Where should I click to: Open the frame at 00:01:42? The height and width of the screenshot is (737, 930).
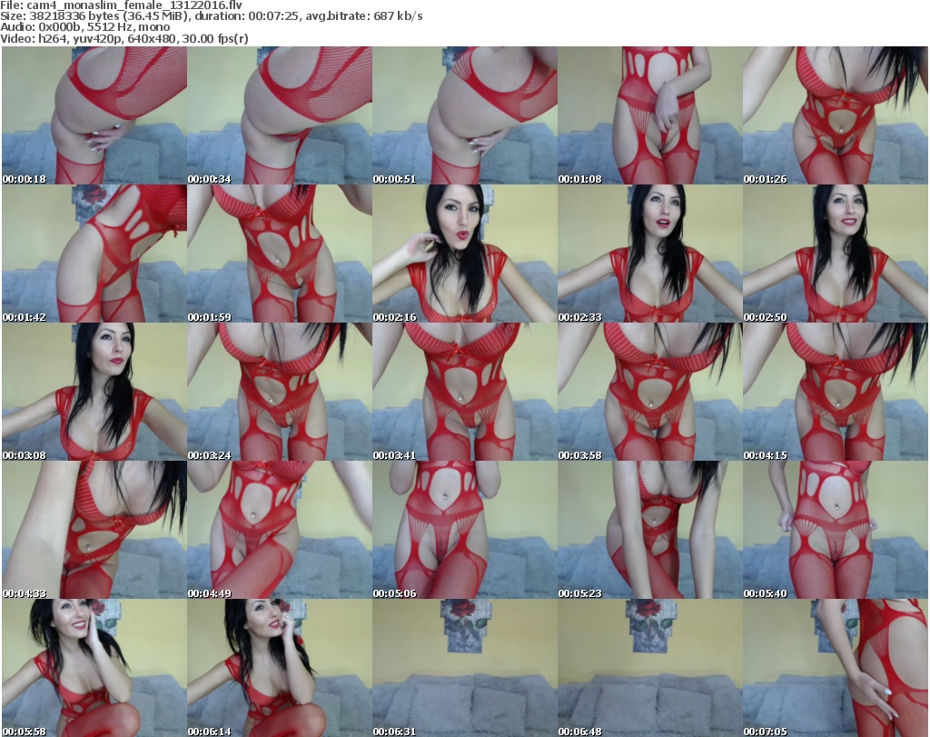tap(94, 254)
